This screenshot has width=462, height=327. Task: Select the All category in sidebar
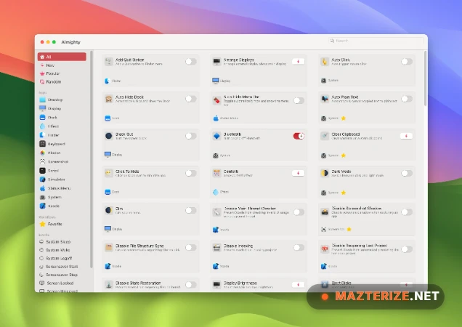[x=62, y=57]
